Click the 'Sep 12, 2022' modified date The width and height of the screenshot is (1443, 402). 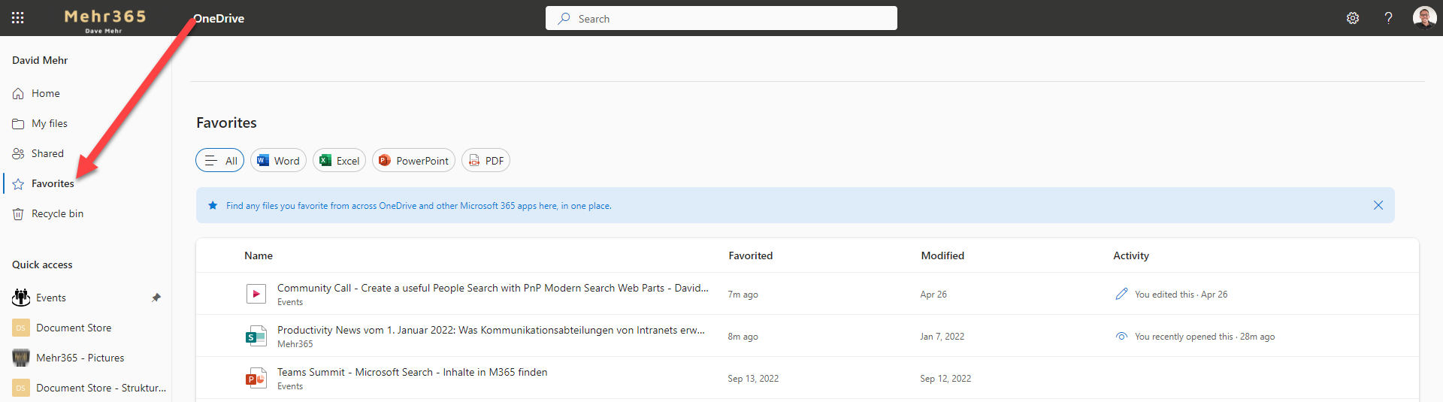(x=945, y=379)
